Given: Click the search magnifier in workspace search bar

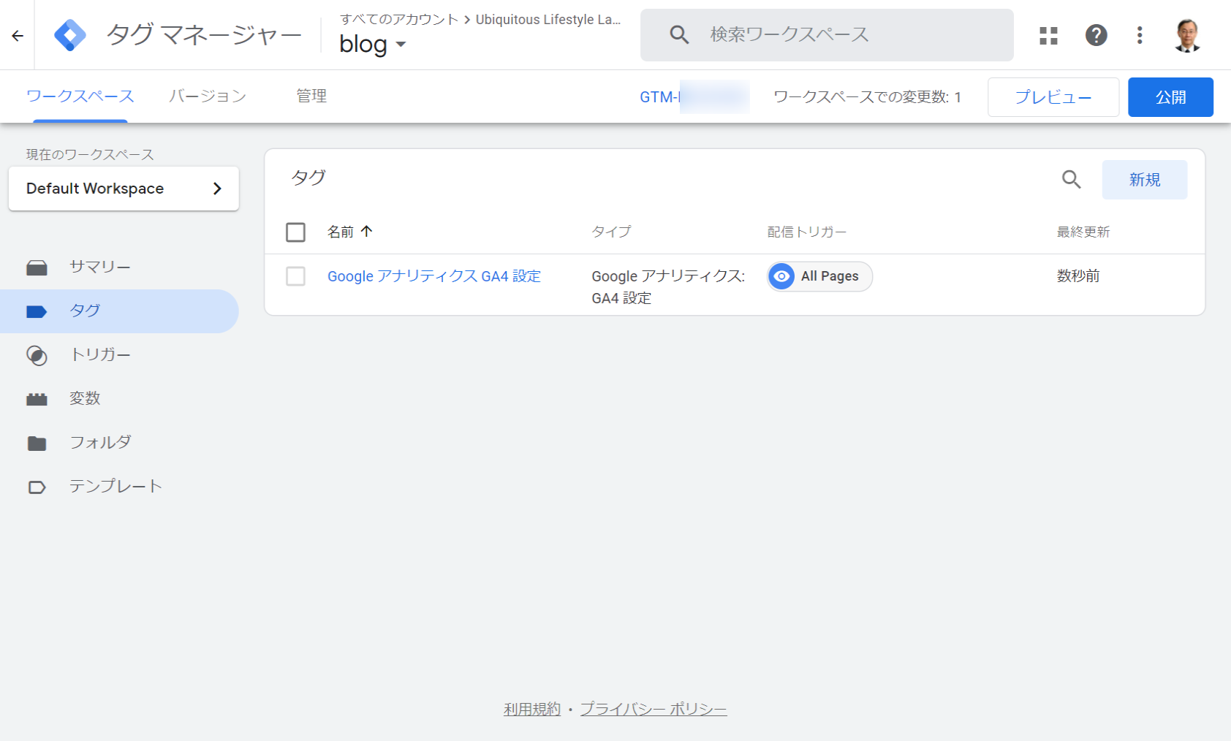Looking at the screenshot, I should 679,34.
